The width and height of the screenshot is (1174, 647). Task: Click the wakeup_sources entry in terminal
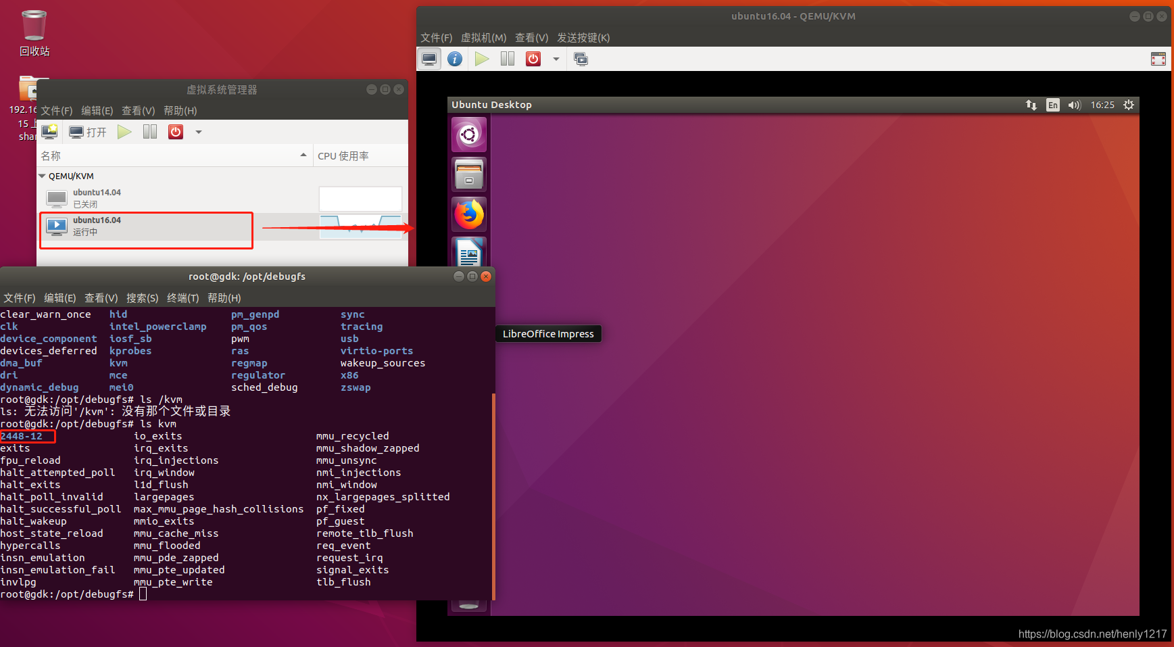383,363
